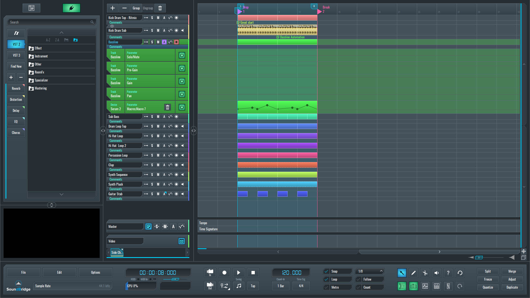Screen dimensions: 530x298
Task: Toggle Master comments icon
Action: pos(149,226)
